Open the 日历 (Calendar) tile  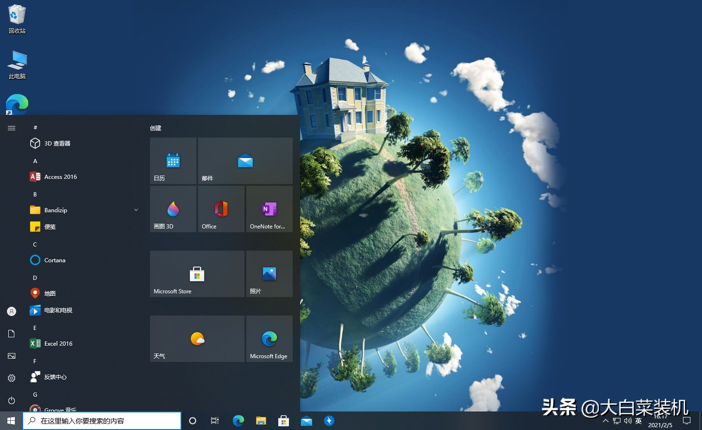[x=173, y=160]
